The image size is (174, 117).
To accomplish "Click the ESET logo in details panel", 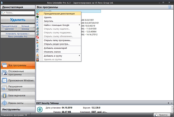I will coord(40,110).
